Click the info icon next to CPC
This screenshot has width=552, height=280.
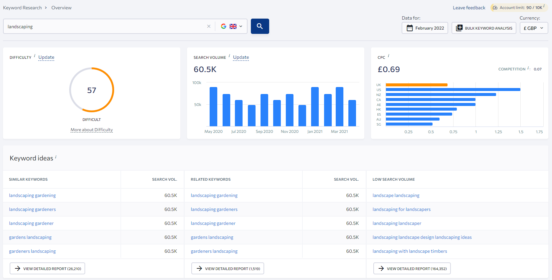tap(389, 56)
